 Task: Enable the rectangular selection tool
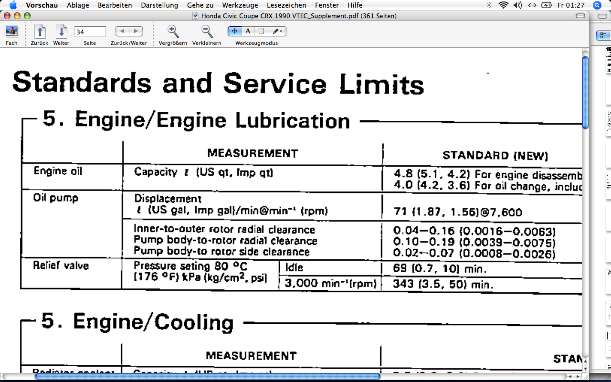261,32
